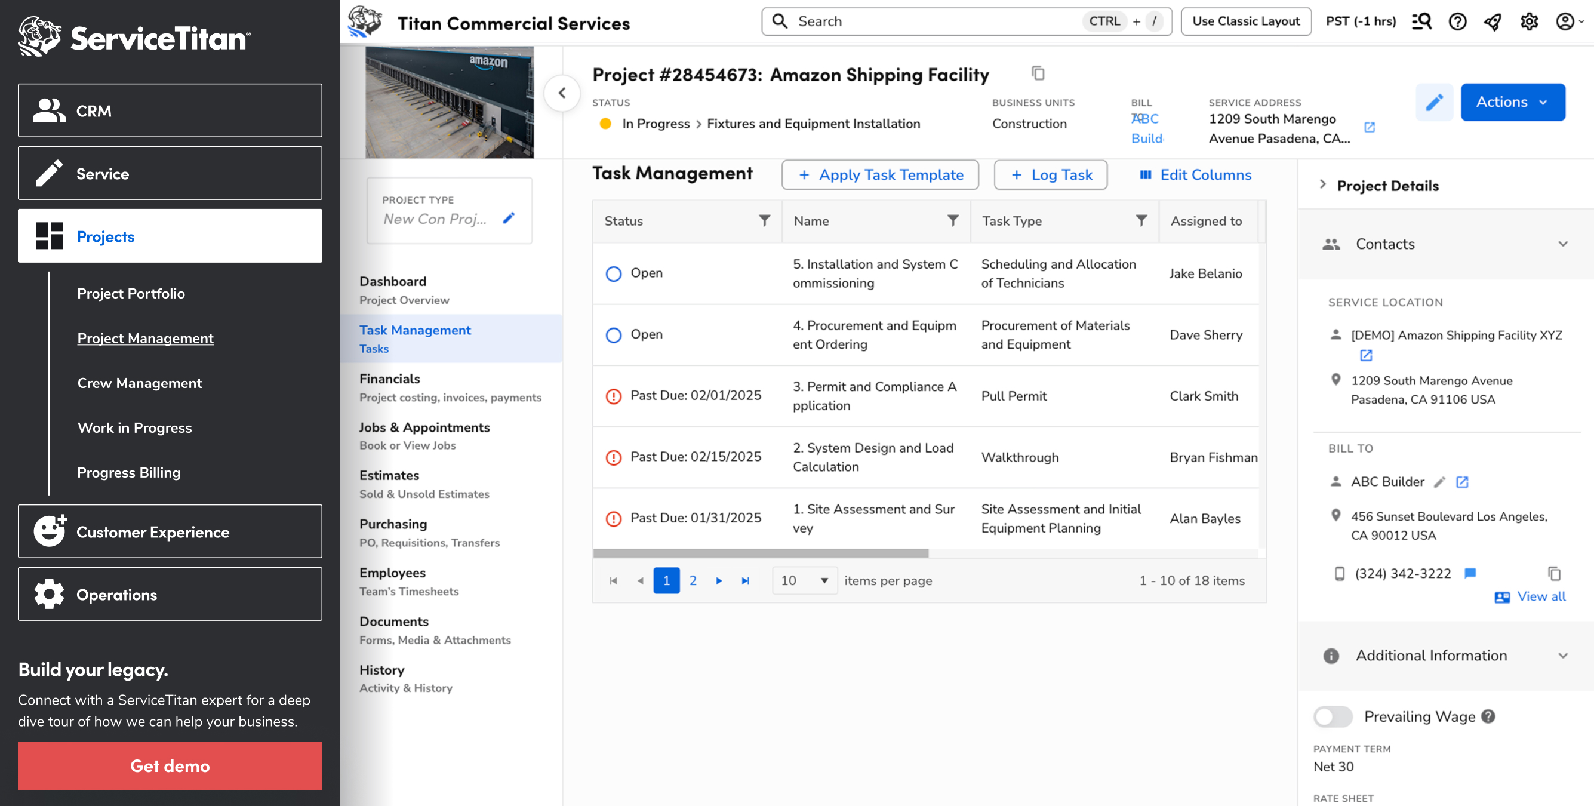Click the horizontal table scrollbar
The height and width of the screenshot is (806, 1594).
[761, 553]
